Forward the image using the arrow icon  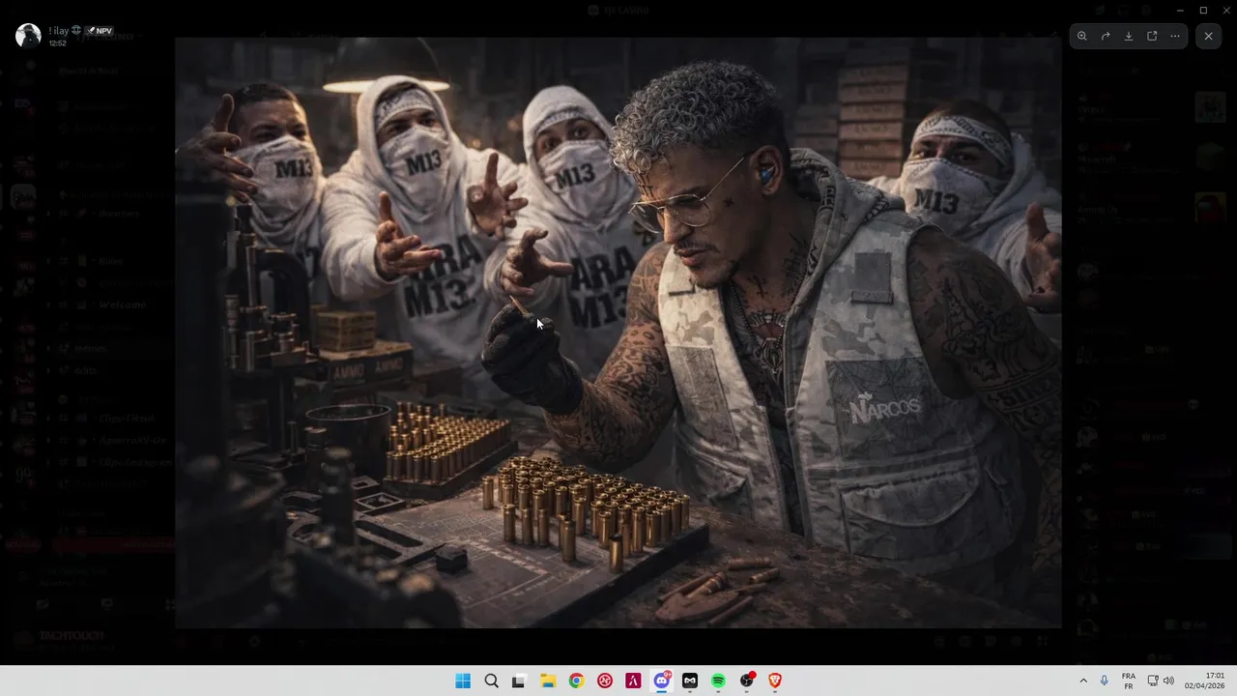(1106, 36)
